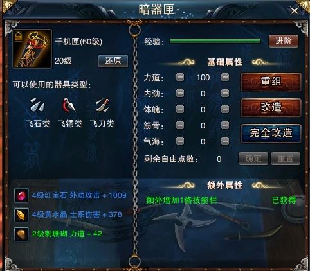The width and height of the screenshot is (310, 271).
Task: Click the 千机匣 item icon with lock
Action: click(x=32, y=49)
